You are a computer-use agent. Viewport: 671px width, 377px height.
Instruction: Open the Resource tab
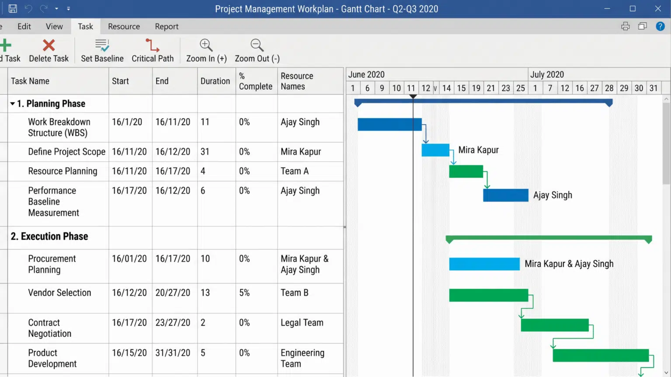pos(124,27)
